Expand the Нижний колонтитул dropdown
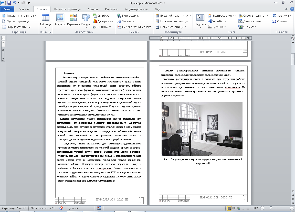295x212 pixels. [173, 21]
